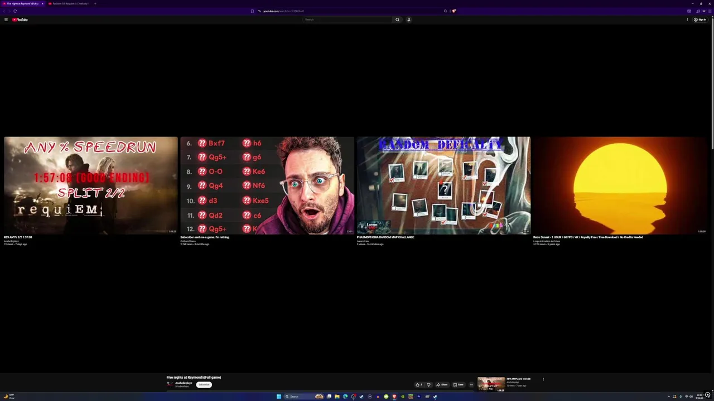Share the current video
The height and width of the screenshot is (401, 714).
tap(442, 384)
